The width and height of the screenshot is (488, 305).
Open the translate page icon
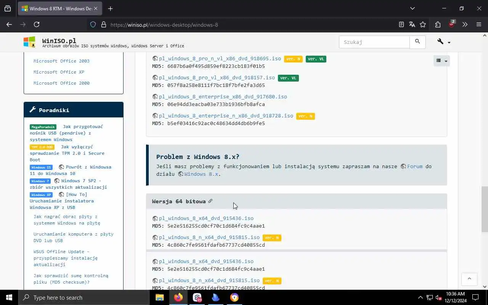click(412, 24)
